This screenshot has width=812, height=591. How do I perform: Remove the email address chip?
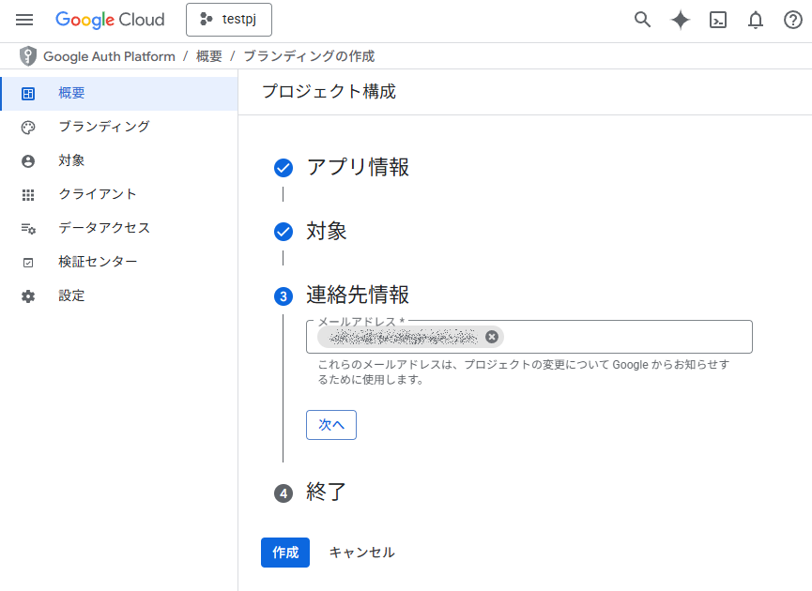pyautogui.click(x=492, y=337)
